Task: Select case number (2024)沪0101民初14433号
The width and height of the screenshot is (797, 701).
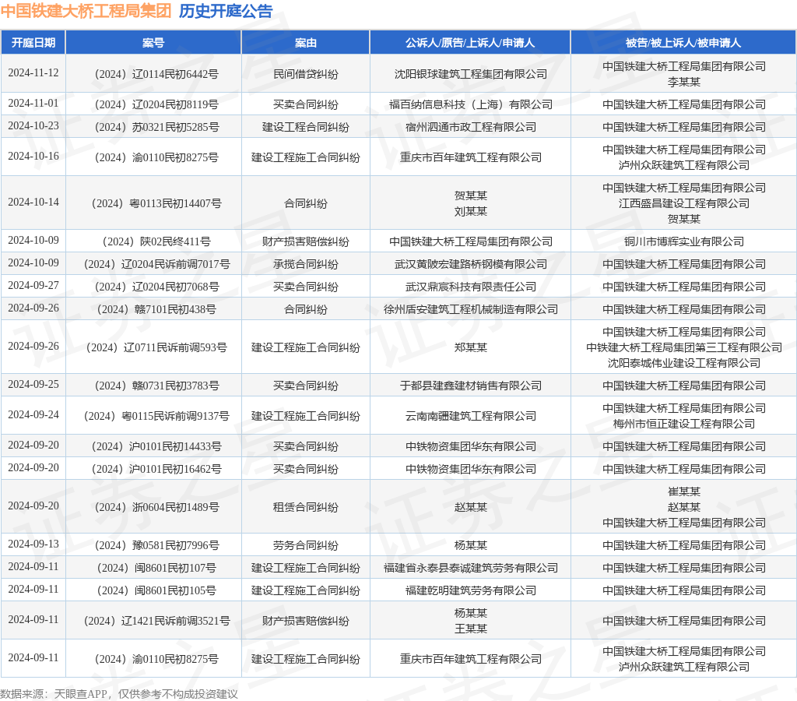Action: click(156, 446)
